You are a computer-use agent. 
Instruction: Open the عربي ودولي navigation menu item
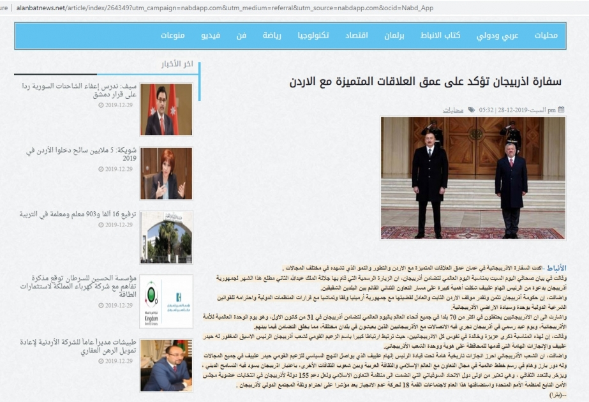[497, 35]
